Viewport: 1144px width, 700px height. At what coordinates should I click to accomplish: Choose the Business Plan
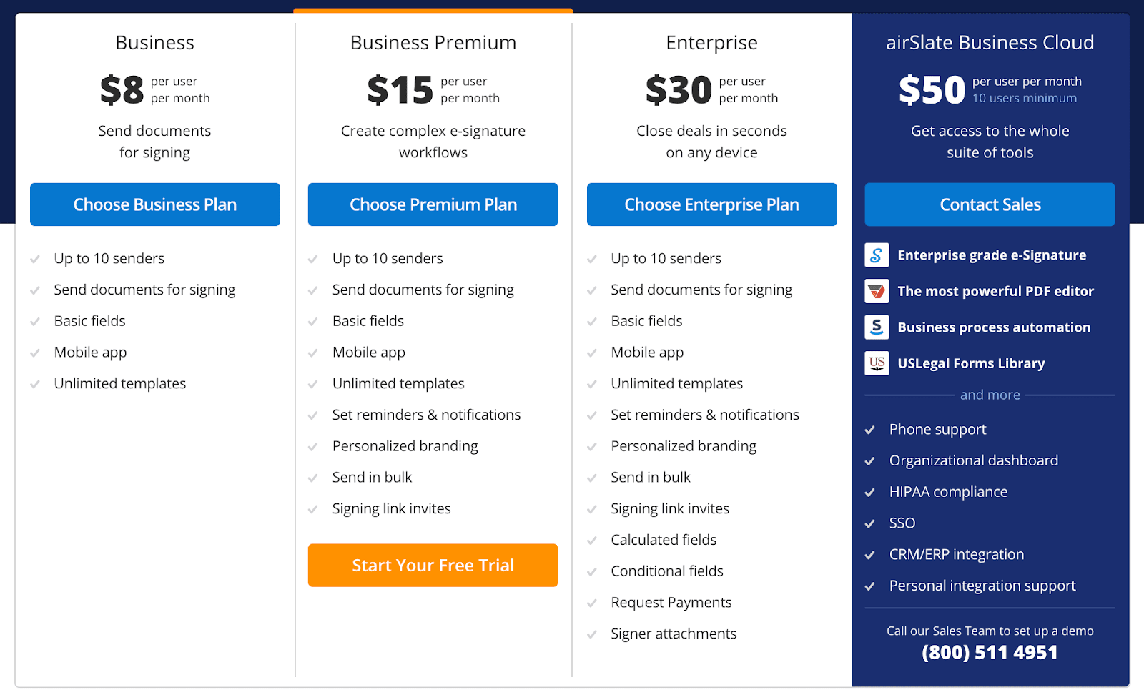pos(155,204)
